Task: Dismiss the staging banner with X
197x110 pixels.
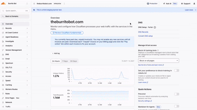Action: [x=195, y=10]
